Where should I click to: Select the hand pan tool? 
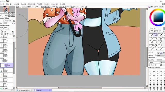[x=157, y=31]
